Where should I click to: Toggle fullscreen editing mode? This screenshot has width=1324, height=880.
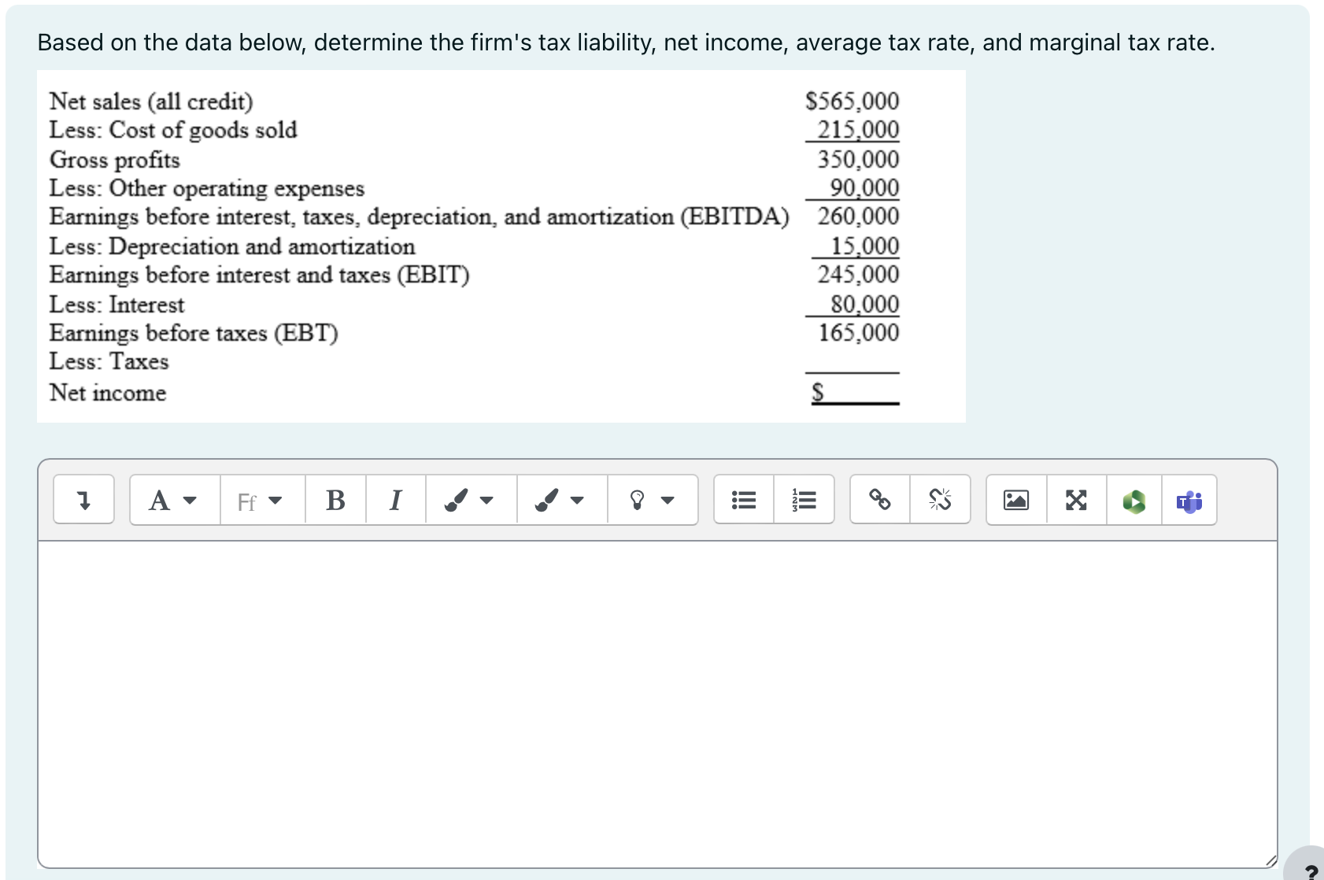(1075, 500)
